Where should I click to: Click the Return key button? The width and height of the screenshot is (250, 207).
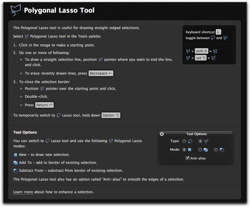(44, 105)
